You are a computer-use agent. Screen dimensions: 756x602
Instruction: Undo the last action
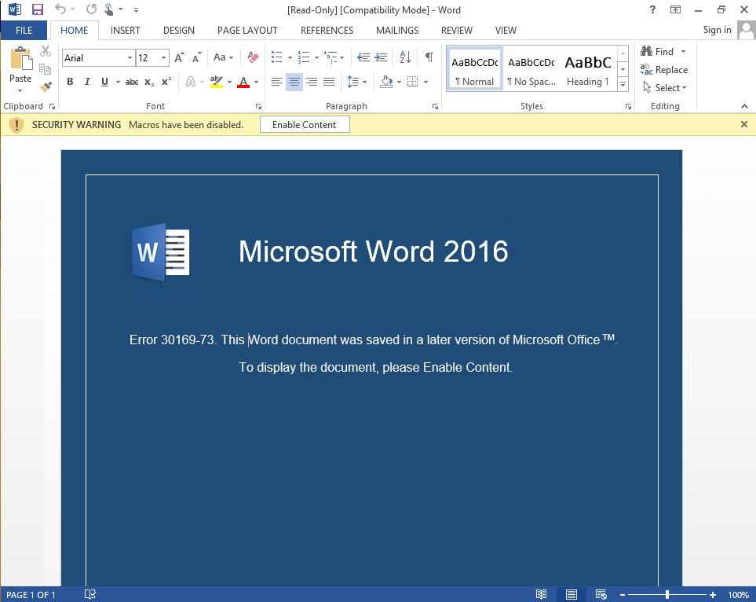click(60, 9)
